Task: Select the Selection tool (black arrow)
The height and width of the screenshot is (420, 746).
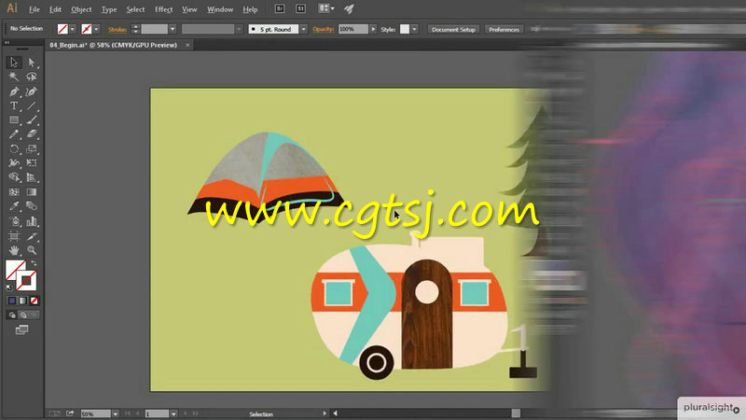Action: click(14, 63)
